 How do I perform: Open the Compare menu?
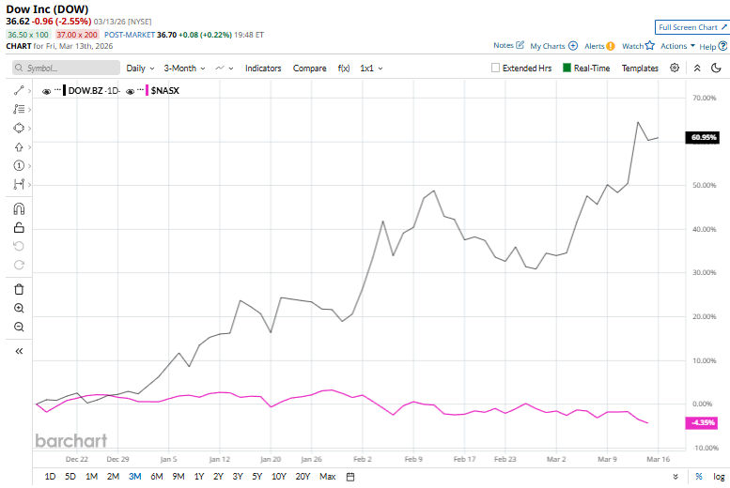point(310,69)
